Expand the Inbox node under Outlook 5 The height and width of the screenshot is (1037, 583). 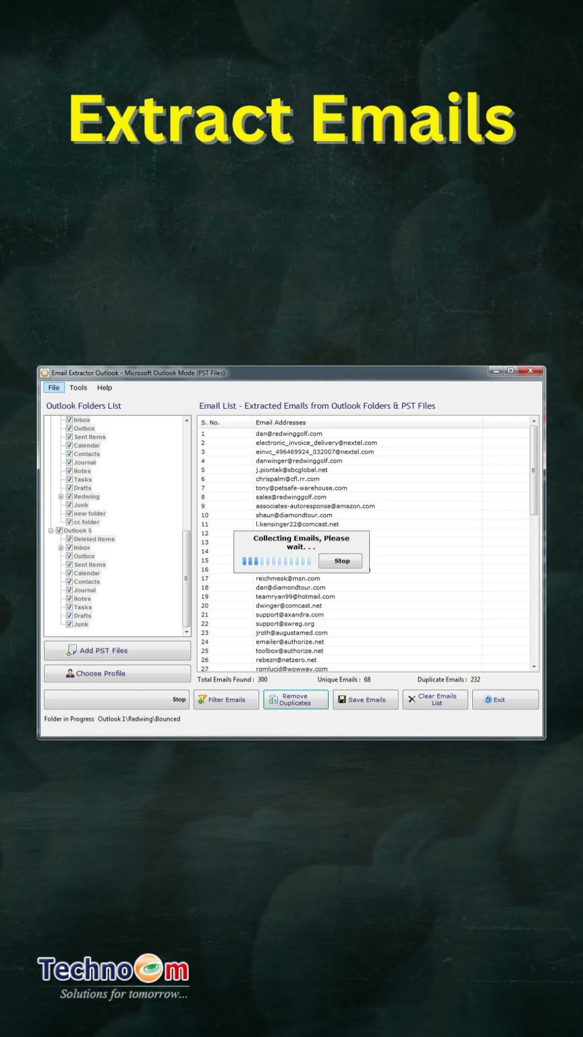pyautogui.click(x=61, y=548)
